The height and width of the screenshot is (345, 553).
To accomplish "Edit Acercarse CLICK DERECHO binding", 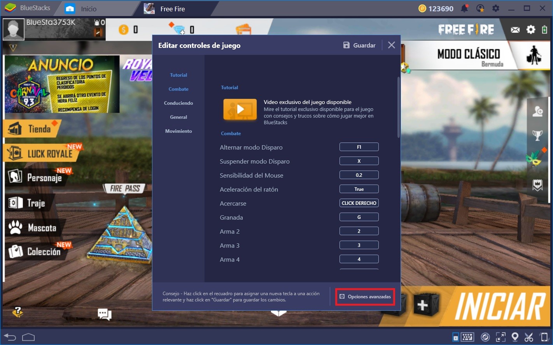I will 359,203.
